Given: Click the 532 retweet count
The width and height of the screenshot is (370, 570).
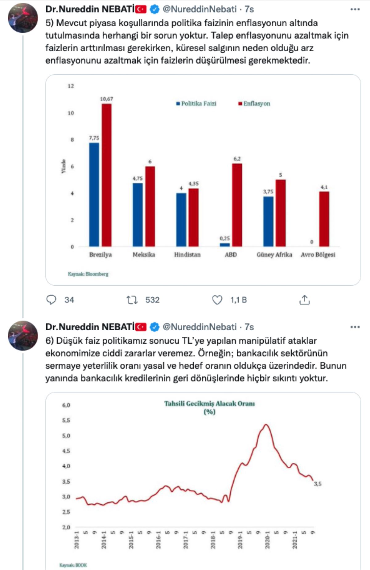Looking at the screenshot, I should point(152,300).
